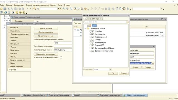Viewport: 178px width, 100px height.
Task: Open the toolbar search box dropdown arrow
Action: click(x=58, y=9)
